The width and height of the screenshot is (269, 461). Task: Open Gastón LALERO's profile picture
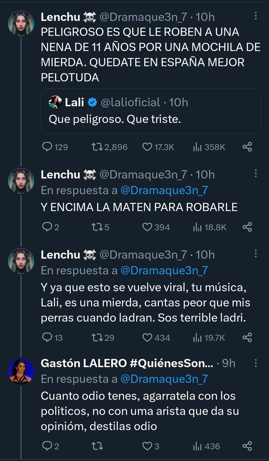(21, 371)
